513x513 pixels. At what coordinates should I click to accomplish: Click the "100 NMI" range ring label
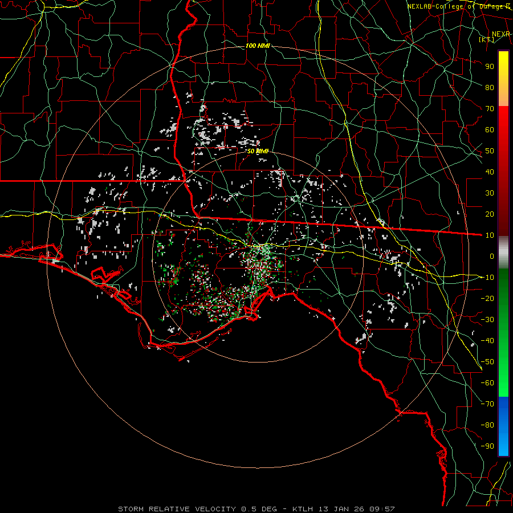click(x=258, y=46)
